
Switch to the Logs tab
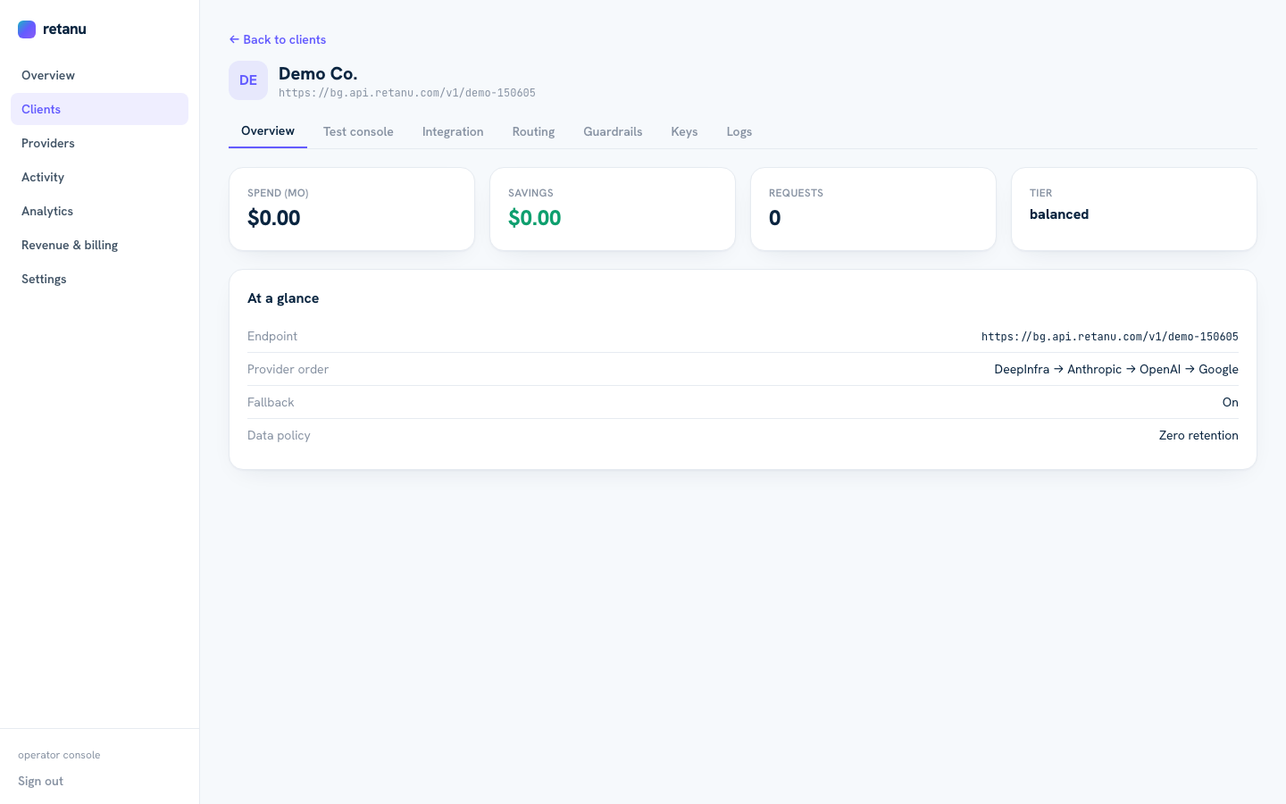[739, 131]
